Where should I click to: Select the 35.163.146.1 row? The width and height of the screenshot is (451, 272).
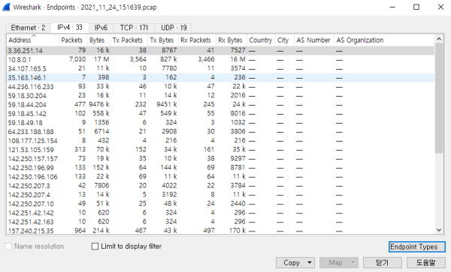[220, 77]
